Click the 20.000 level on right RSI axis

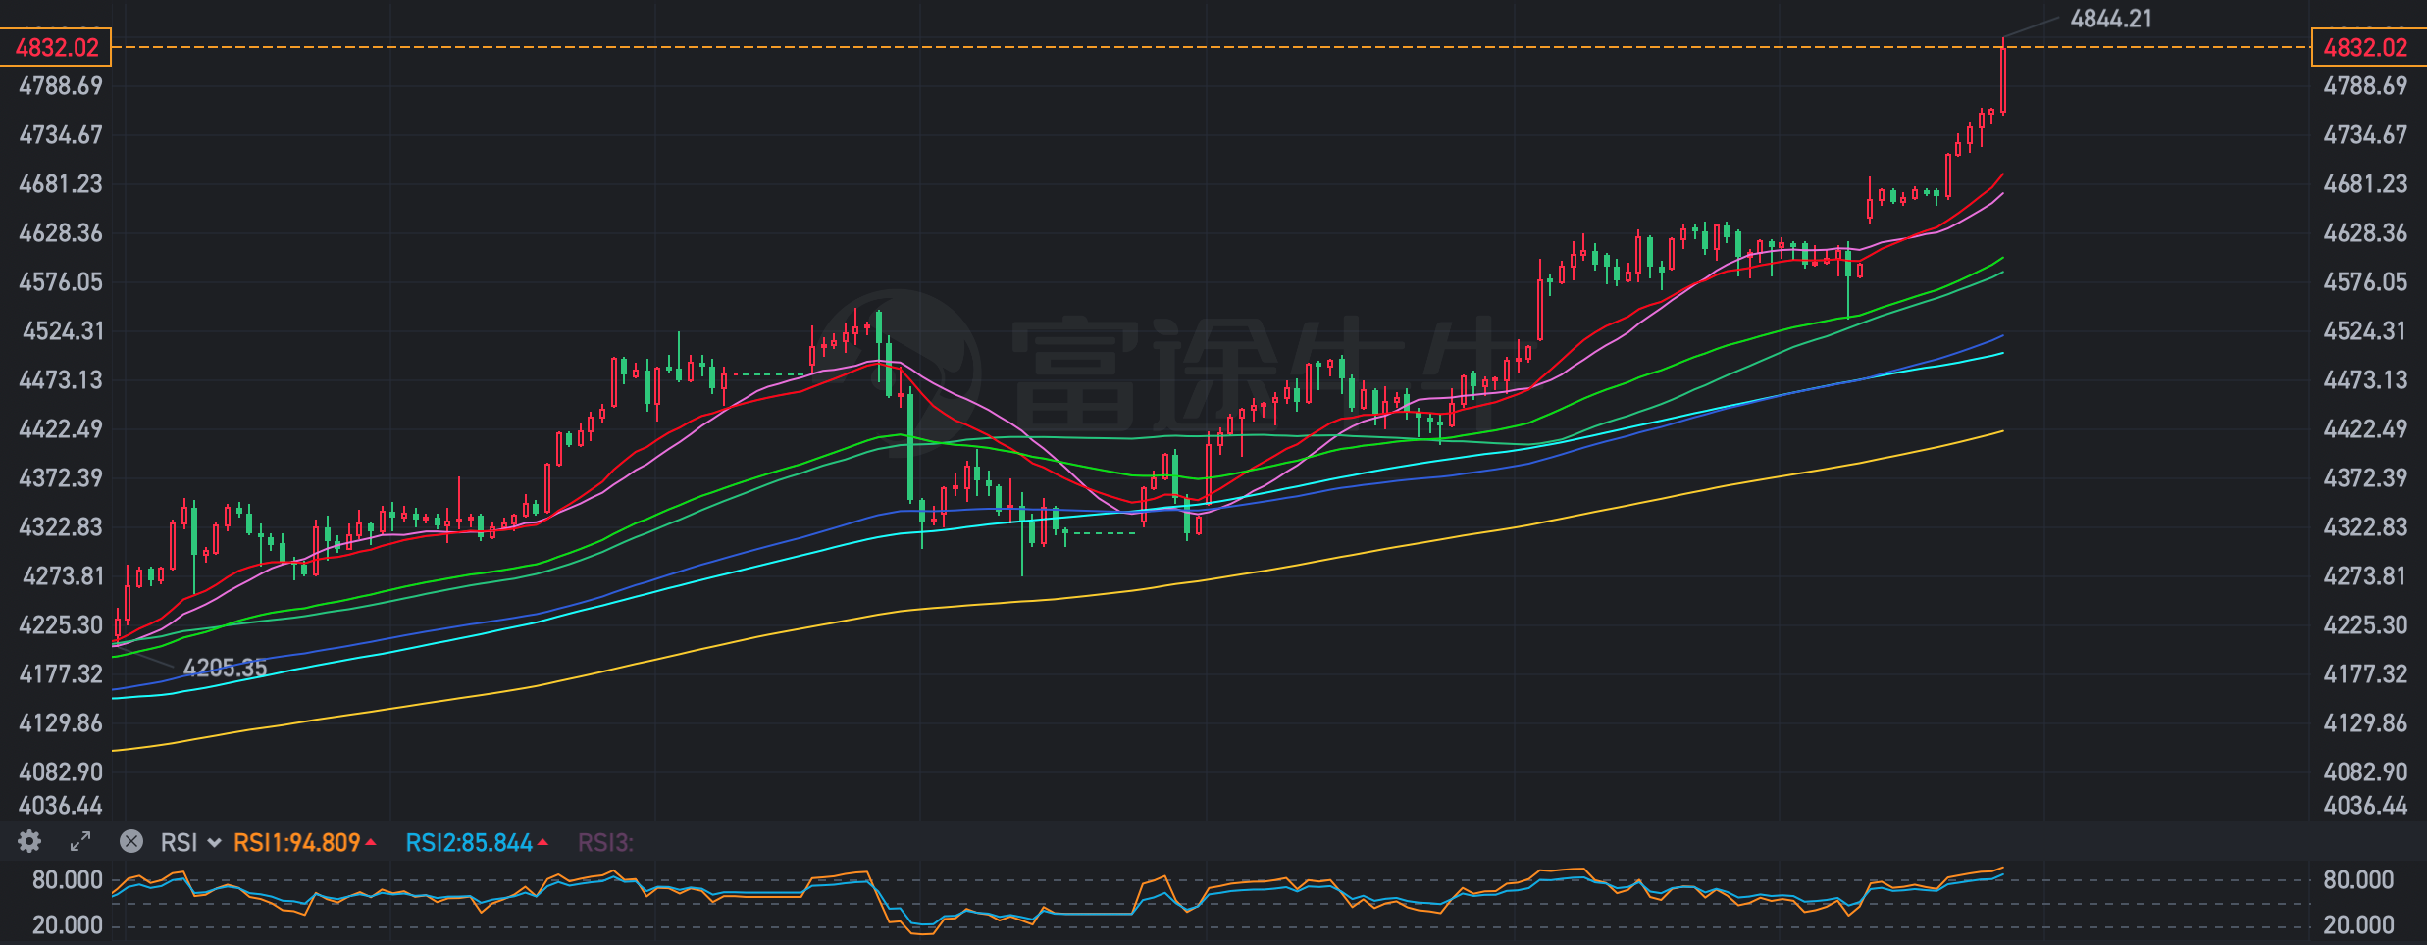(x=2358, y=925)
